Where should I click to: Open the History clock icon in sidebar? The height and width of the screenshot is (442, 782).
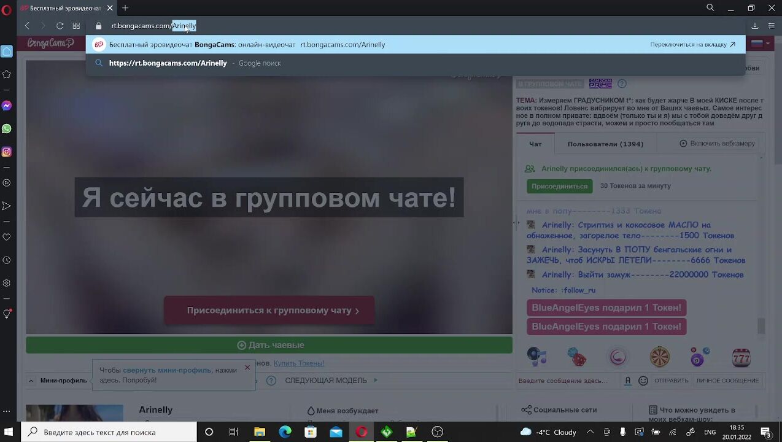[7, 260]
